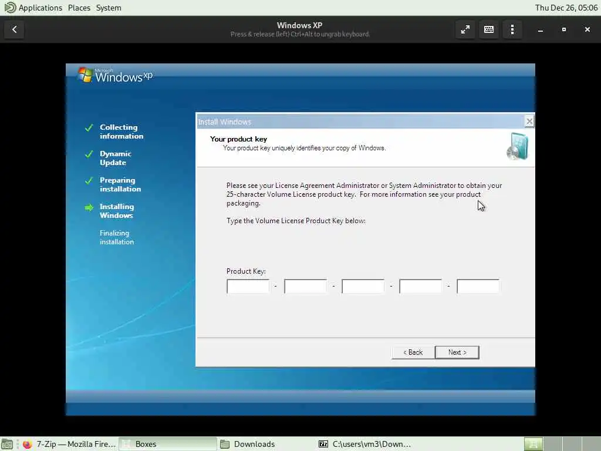Open the Places menu

[x=79, y=8]
